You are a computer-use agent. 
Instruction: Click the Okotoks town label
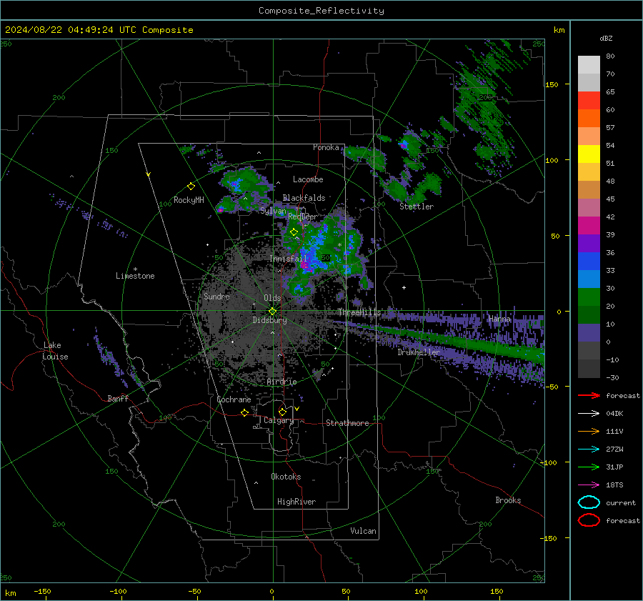pos(286,477)
